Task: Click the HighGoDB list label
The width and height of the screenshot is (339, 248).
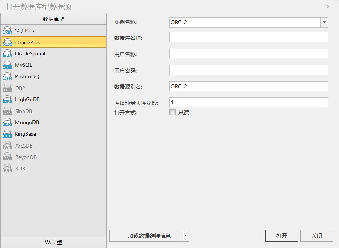Action: [x=27, y=100]
